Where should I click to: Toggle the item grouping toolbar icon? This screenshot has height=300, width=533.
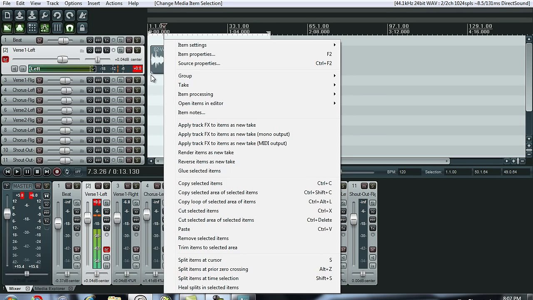tap(20, 28)
